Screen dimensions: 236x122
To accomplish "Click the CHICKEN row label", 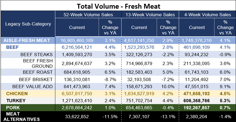I will (x=17, y=94).
